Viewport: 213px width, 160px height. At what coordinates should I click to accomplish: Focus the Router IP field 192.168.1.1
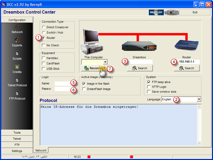[187, 62]
